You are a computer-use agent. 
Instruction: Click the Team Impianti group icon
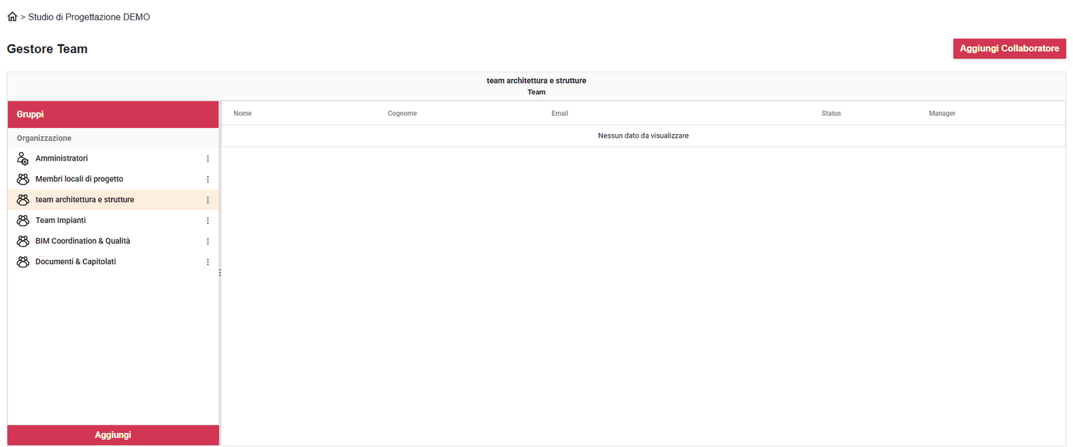(22, 221)
